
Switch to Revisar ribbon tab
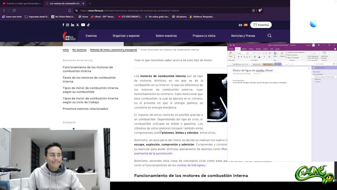point(265,49)
